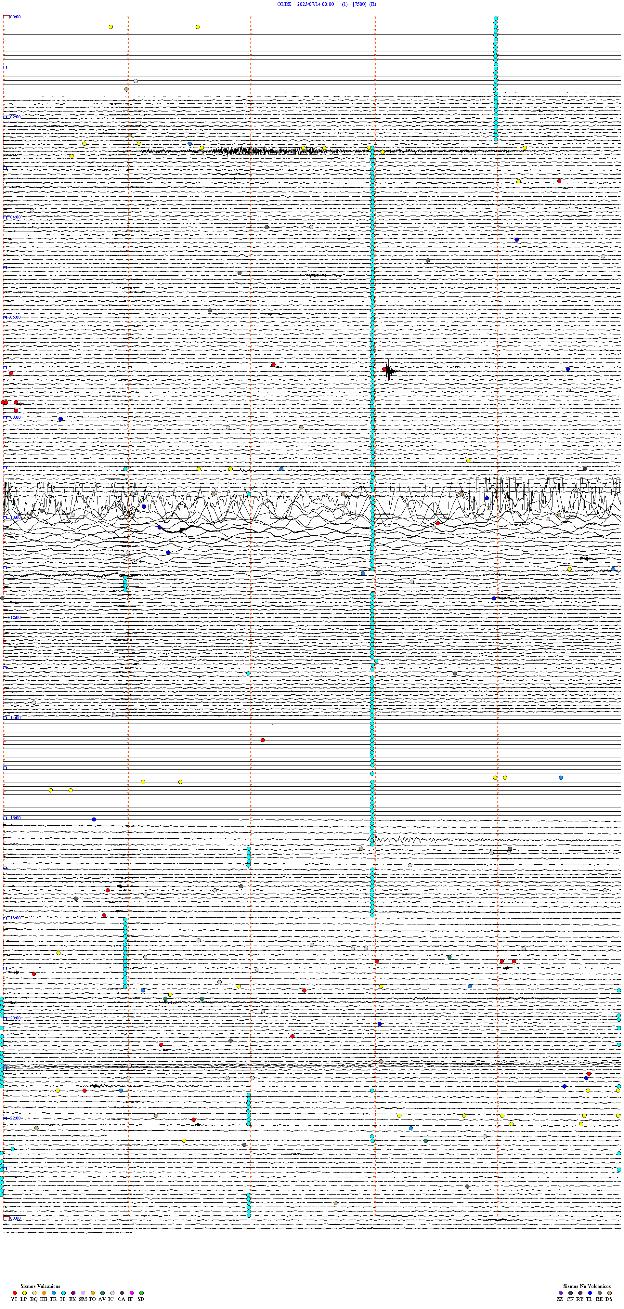Screen dimensions: 624x1309
Task: Select the 18:00 hour label
Action: tap(15, 918)
